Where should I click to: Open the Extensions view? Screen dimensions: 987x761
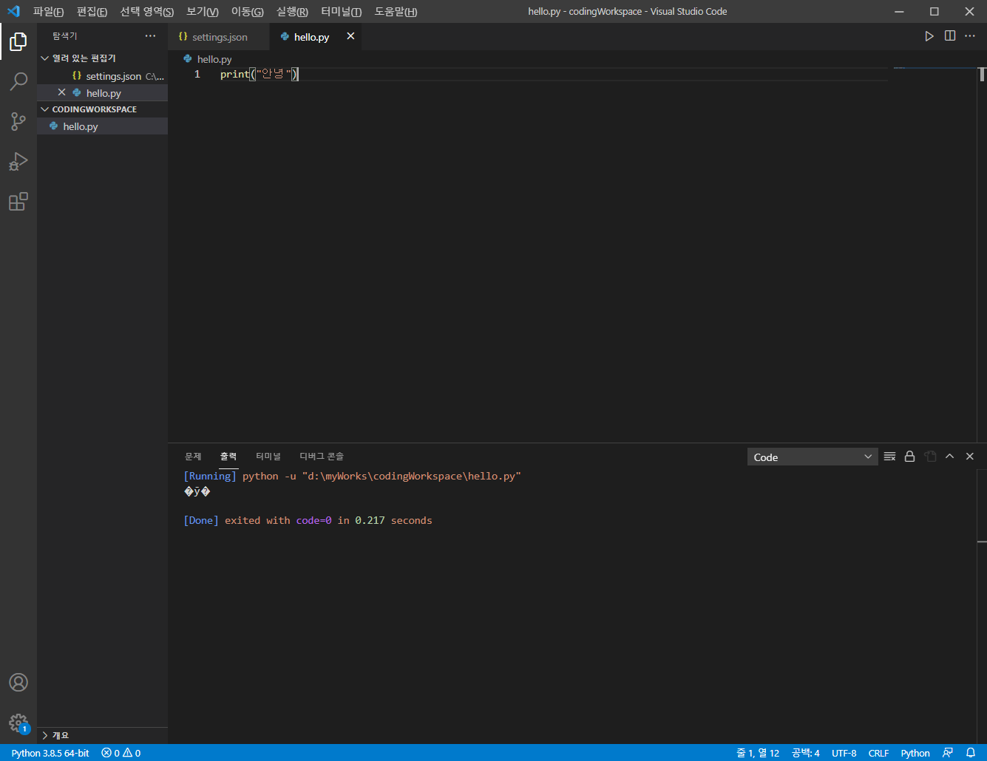pos(18,201)
